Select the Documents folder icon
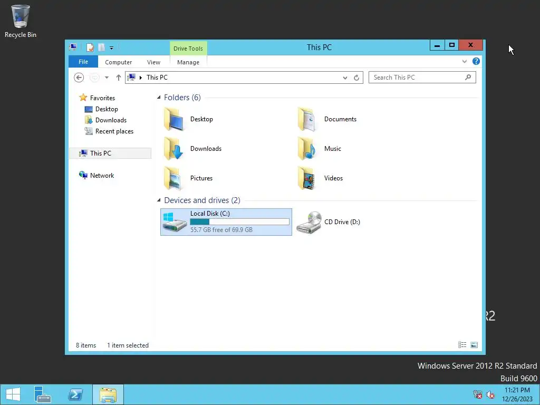The image size is (540, 405). (x=307, y=119)
